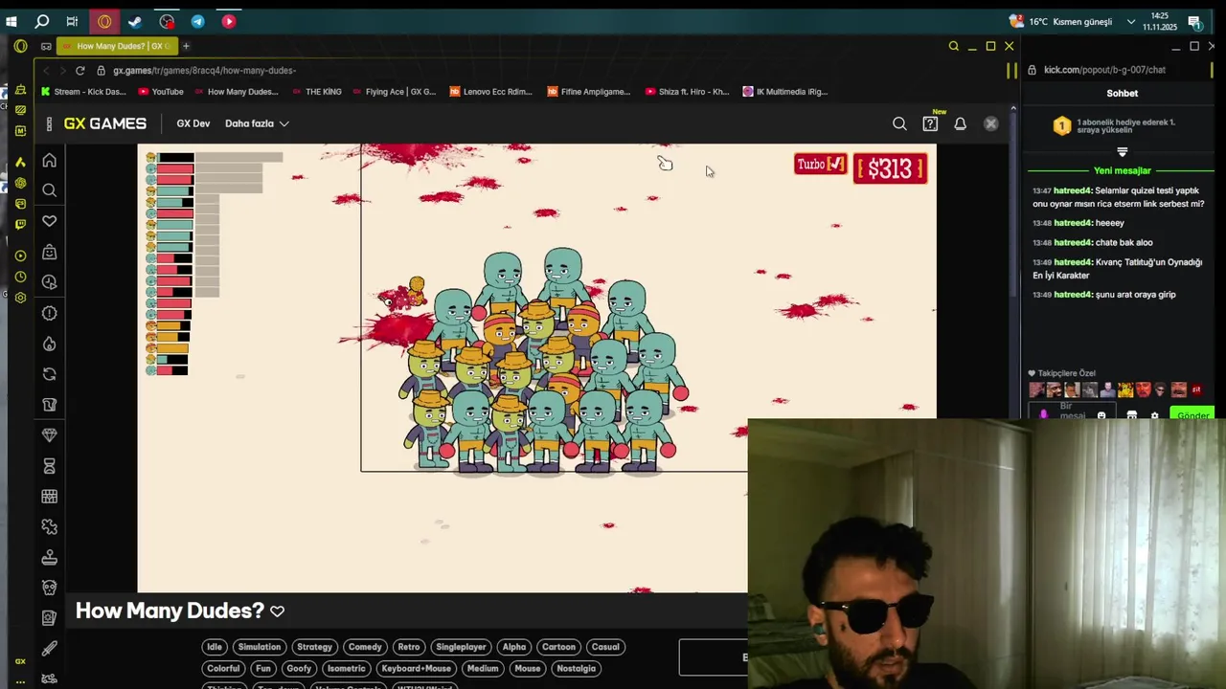Open the puzzle piece category icon
The height and width of the screenshot is (689, 1226).
[x=49, y=526]
